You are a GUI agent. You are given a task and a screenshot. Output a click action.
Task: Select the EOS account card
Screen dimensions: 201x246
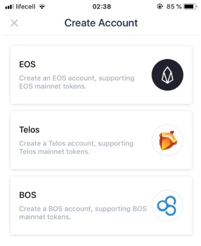[x=101, y=75]
